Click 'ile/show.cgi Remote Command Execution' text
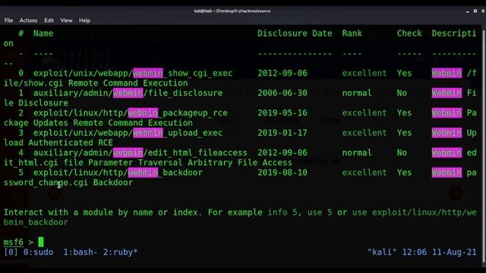This screenshot has width=486, height=273. point(96,83)
